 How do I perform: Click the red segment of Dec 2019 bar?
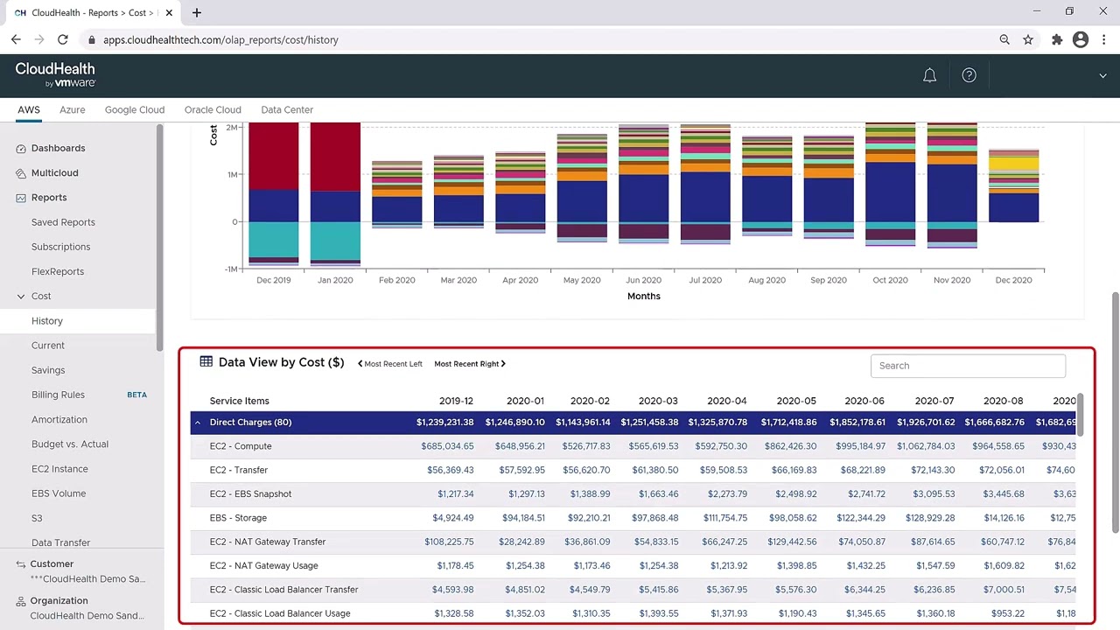(274, 156)
